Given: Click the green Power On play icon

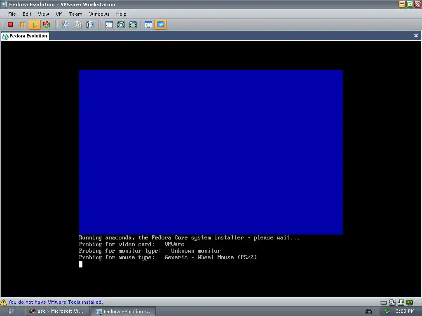Looking at the screenshot, I should [35, 25].
